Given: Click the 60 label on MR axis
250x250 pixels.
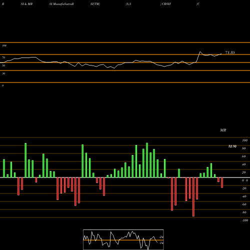Looking at the screenshot, I should (244, 156).
